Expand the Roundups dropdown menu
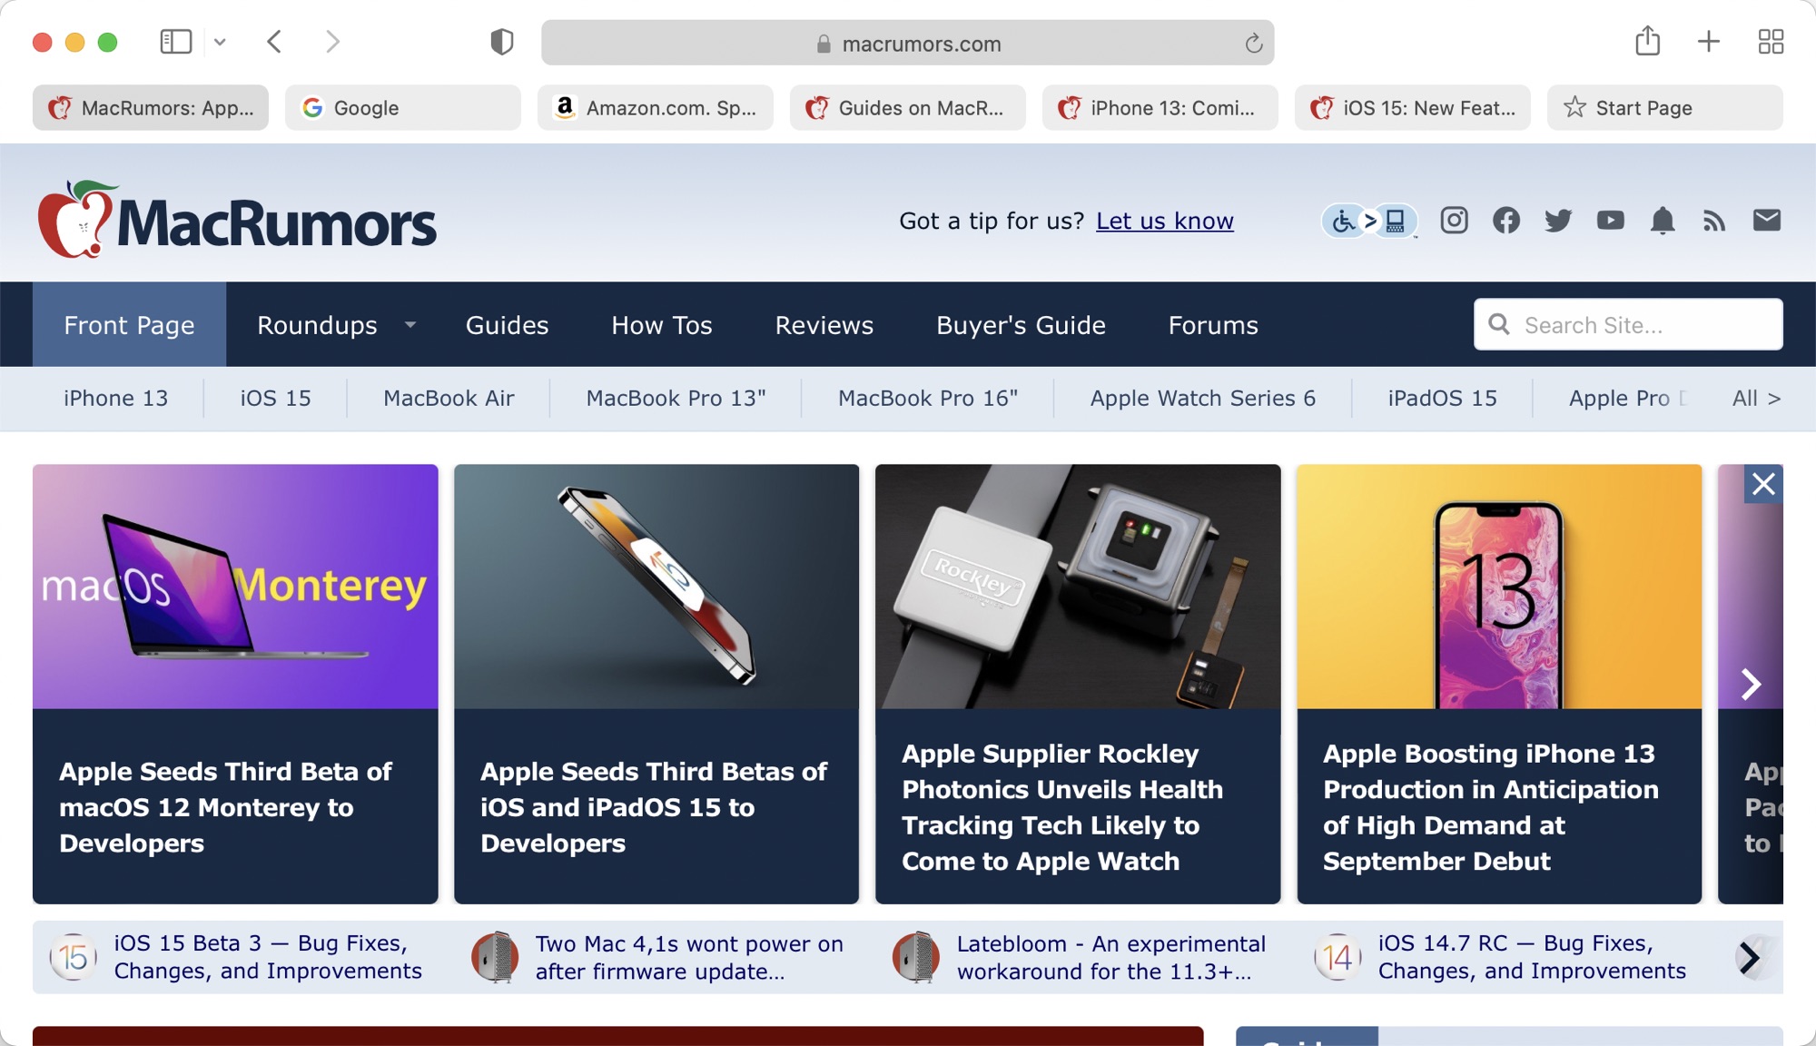The width and height of the screenshot is (1816, 1046). [410, 325]
